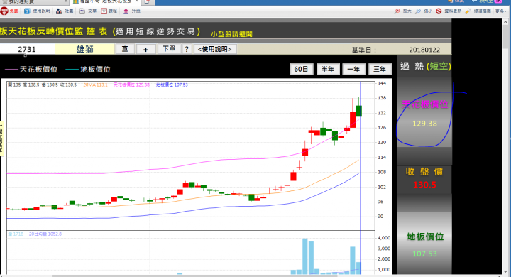
Task: Click the base date 20180122
Action: (x=424, y=50)
